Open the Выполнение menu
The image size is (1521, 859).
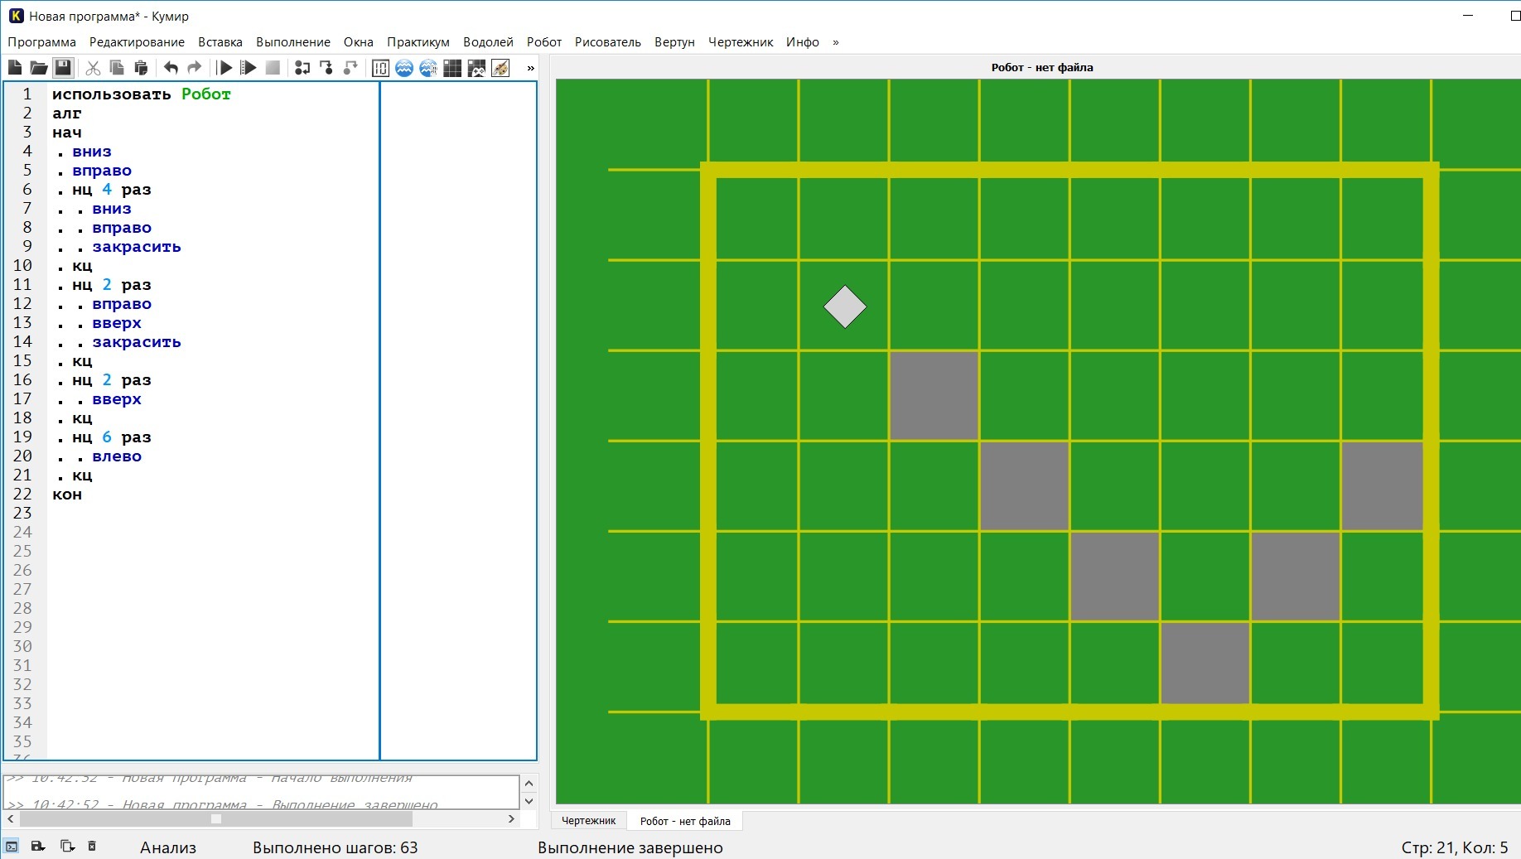(292, 42)
